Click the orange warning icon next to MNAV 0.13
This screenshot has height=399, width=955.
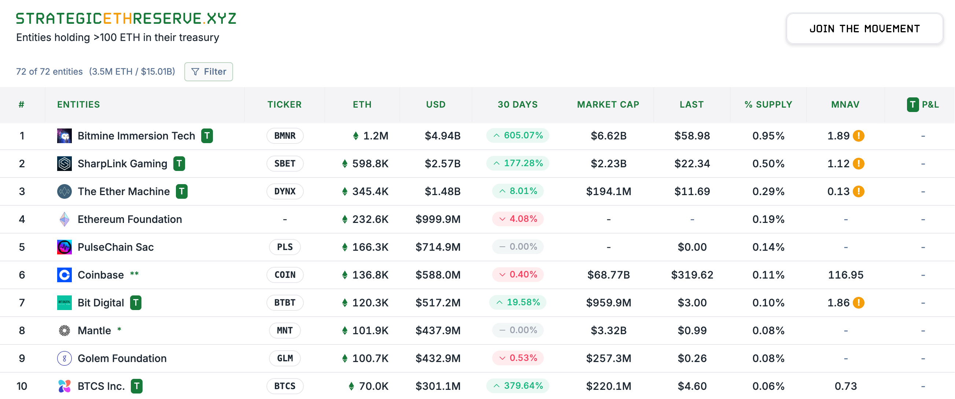click(x=858, y=191)
